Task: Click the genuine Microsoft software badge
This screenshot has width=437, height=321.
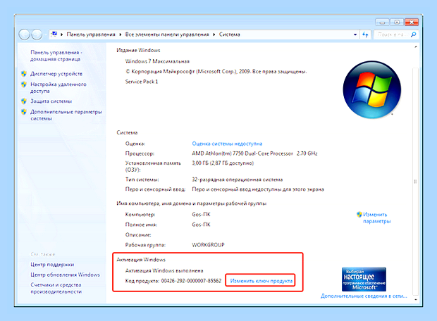Action: 364,279
